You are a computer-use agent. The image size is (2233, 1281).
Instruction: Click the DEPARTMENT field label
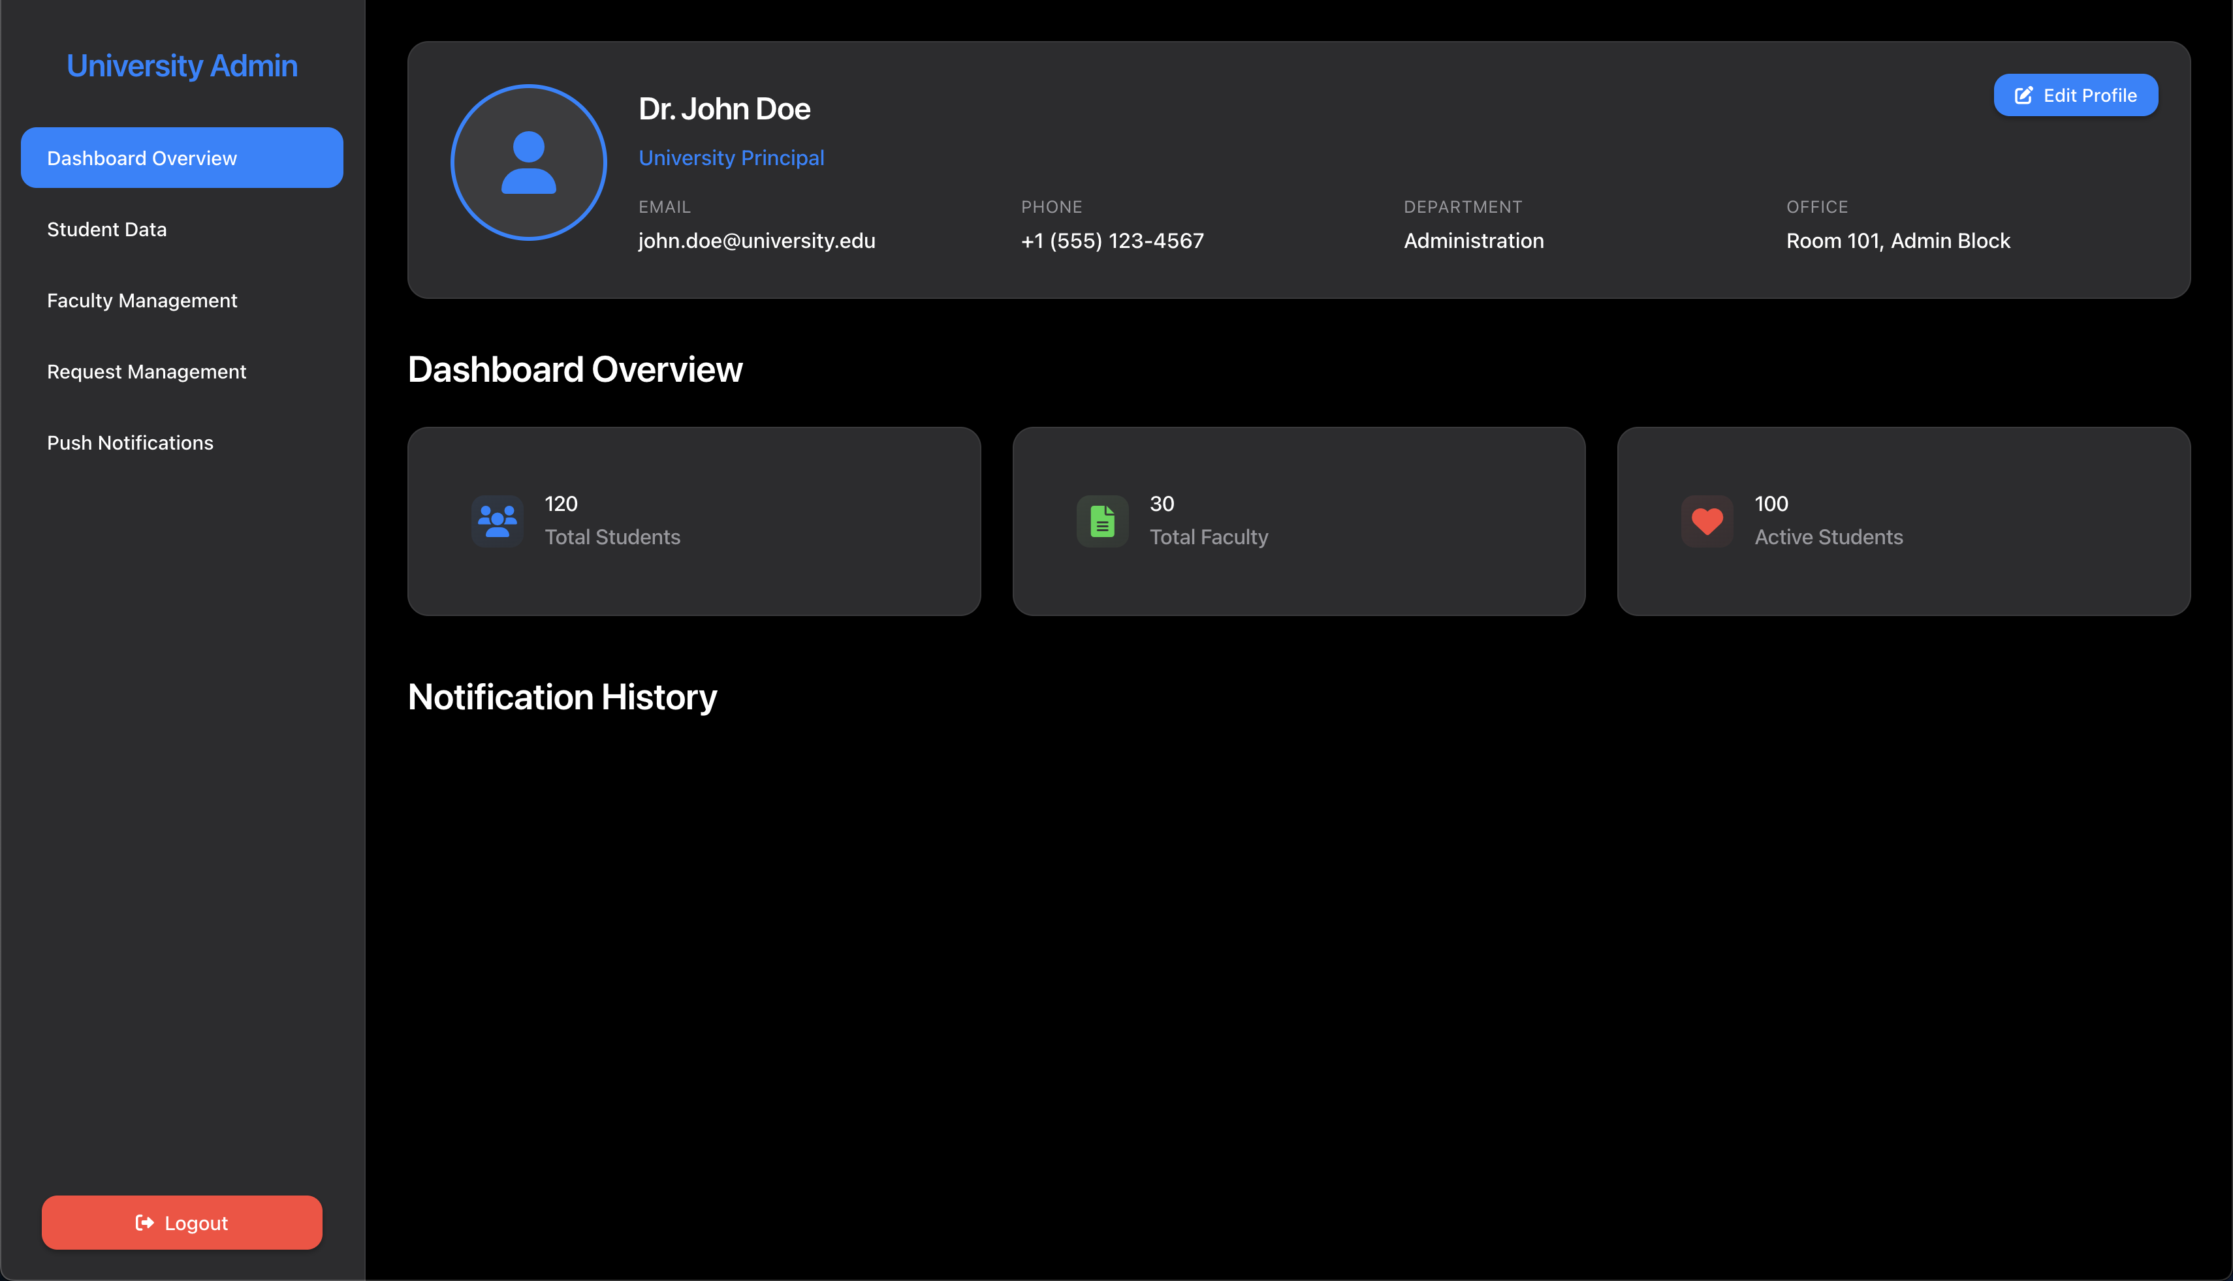pos(1463,207)
